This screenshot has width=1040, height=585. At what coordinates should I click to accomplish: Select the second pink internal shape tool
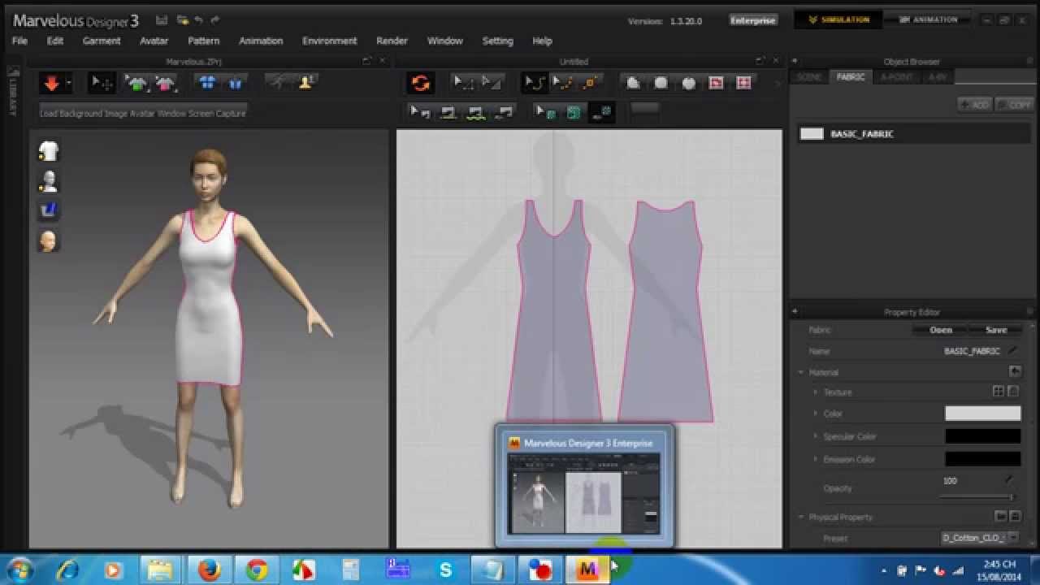[x=743, y=83]
